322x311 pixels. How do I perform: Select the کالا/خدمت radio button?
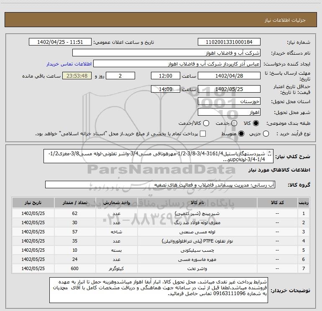point(206,123)
